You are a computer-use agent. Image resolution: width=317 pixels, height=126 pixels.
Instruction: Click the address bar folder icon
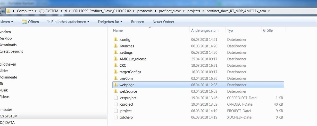click(x=9, y=11)
